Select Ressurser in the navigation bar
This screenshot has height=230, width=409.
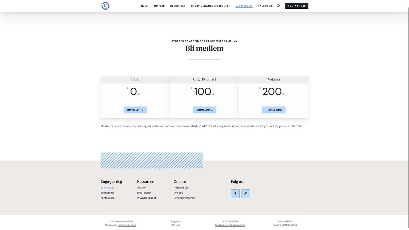178,6
